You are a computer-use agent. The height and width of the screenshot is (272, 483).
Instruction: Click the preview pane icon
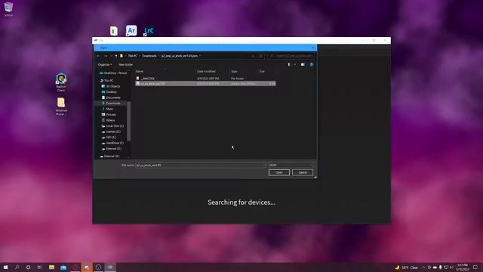(x=303, y=64)
